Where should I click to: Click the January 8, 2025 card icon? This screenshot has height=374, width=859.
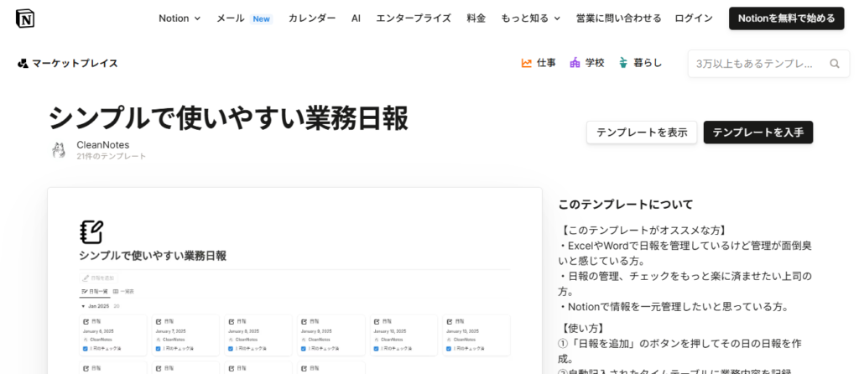pos(232,321)
